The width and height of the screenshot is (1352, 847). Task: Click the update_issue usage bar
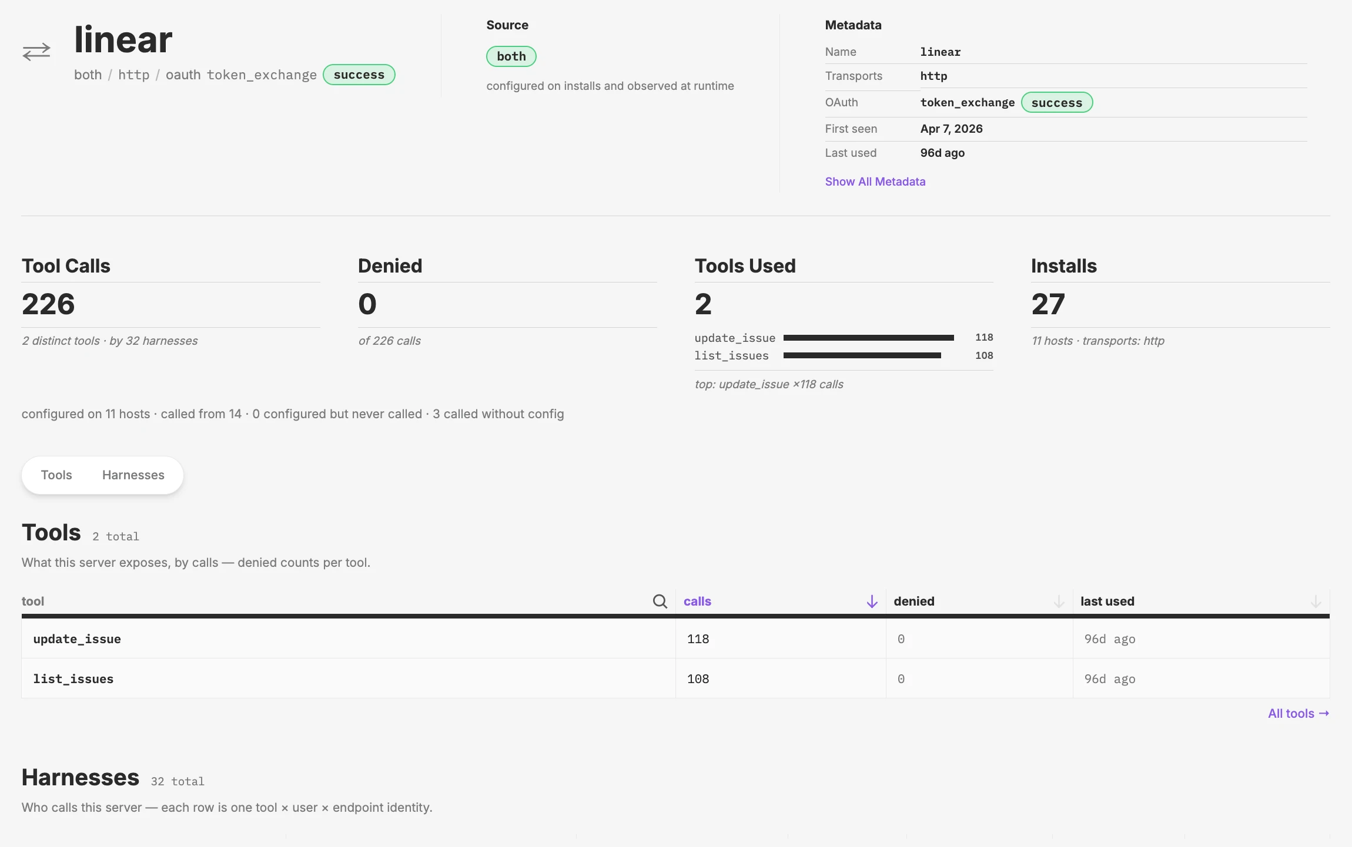coord(869,338)
